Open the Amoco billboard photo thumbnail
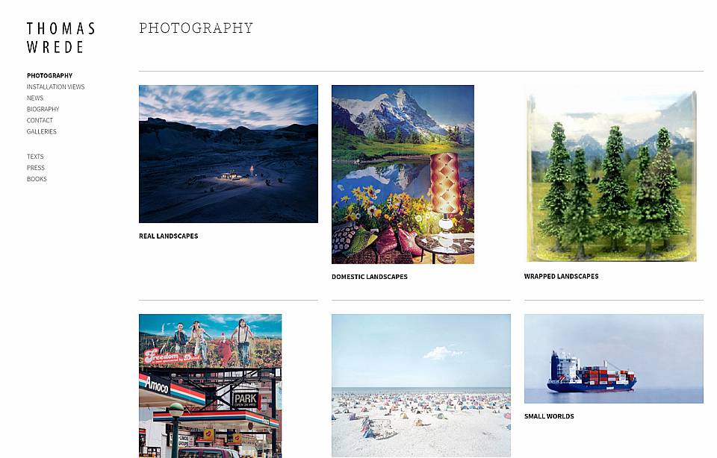The image size is (717, 458). [x=211, y=386]
